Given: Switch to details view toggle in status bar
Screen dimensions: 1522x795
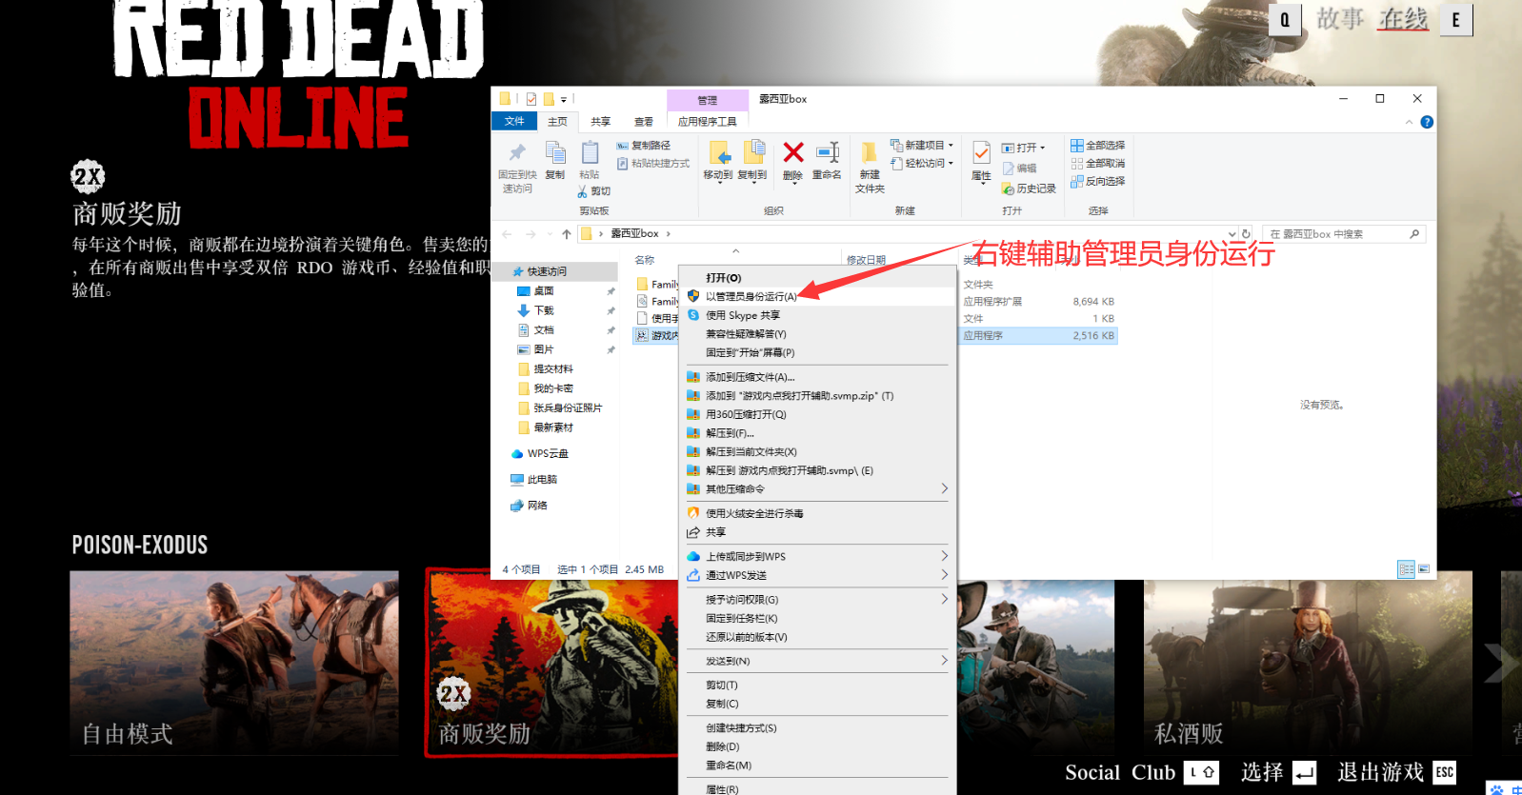Looking at the screenshot, I should [1406, 569].
